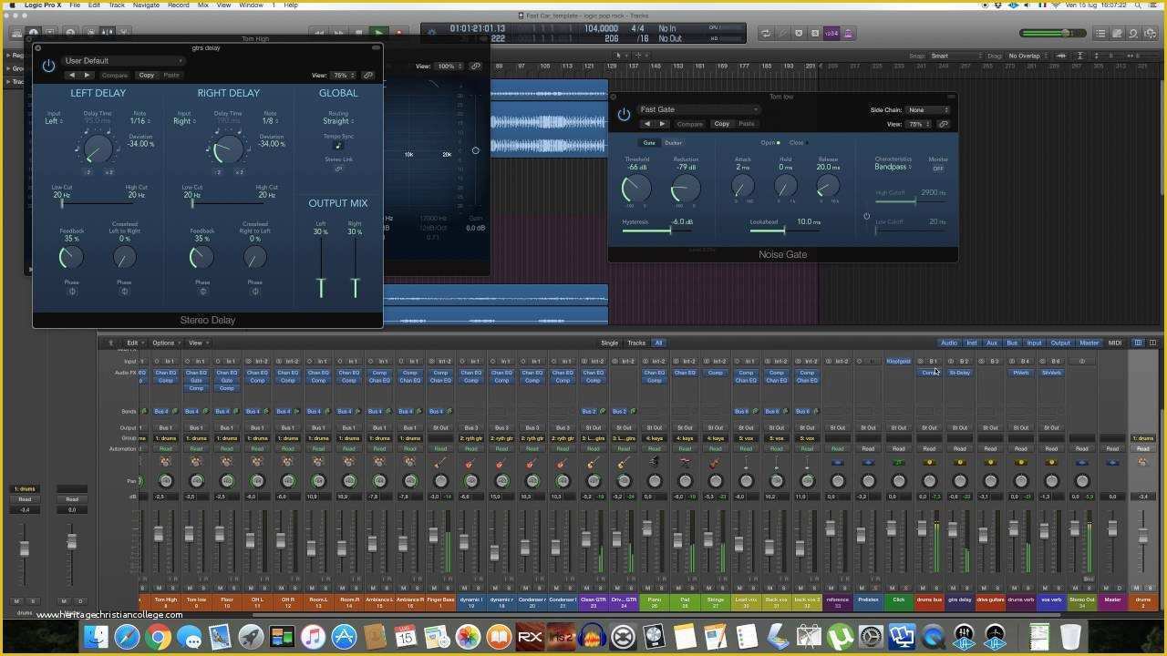
Task: Click the Left Delay Feedback phase button
Action: [72, 292]
